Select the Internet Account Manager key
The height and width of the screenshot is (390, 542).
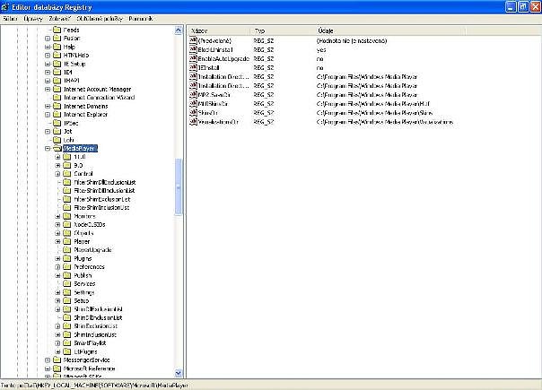pos(98,89)
